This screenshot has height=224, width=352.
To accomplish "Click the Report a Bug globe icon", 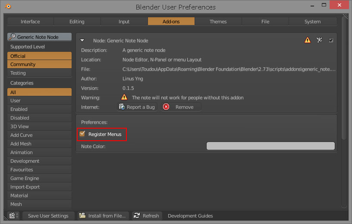I will click(x=122, y=107).
